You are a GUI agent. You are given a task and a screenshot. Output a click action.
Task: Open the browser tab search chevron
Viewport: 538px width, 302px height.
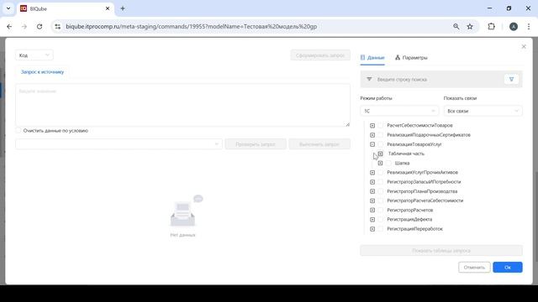(8, 8)
